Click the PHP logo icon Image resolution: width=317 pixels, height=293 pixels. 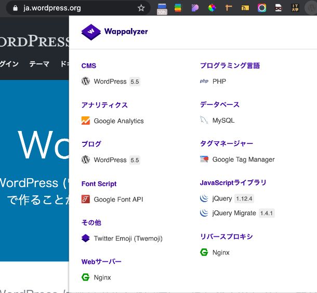tap(204, 81)
